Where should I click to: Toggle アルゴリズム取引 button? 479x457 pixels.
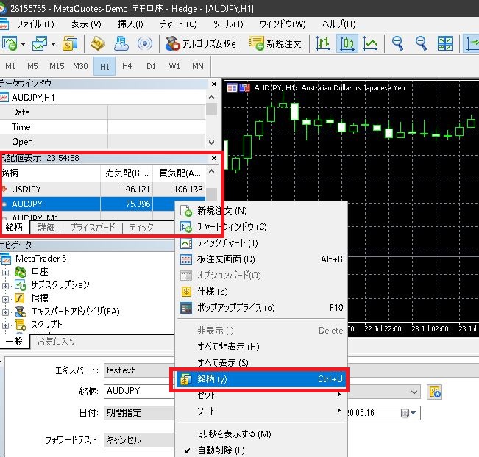[x=202, y=43]
